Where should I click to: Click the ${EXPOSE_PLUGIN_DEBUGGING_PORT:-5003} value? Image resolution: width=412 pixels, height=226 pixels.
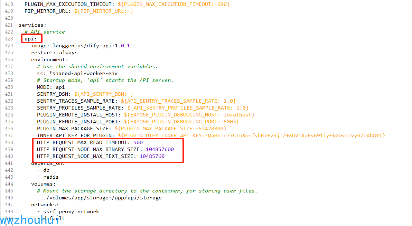[x=181, y=122]
